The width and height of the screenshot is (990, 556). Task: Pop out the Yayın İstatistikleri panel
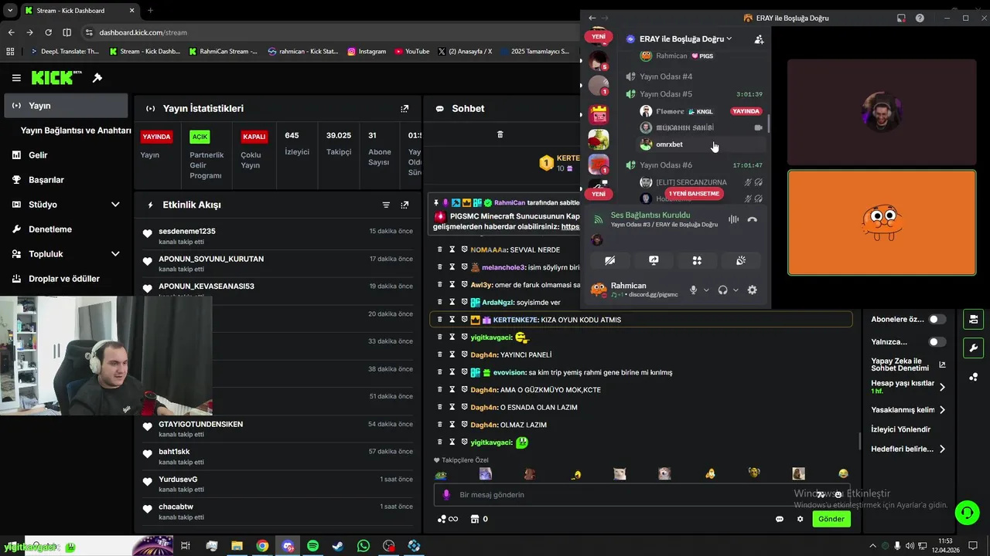click(x=405, y=109)
